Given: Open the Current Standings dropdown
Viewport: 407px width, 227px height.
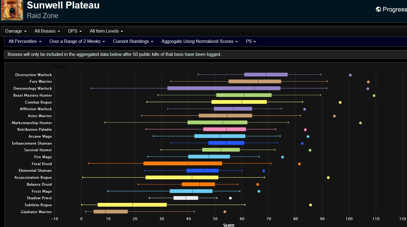Looking at the screenshot, I should [133, 41].
